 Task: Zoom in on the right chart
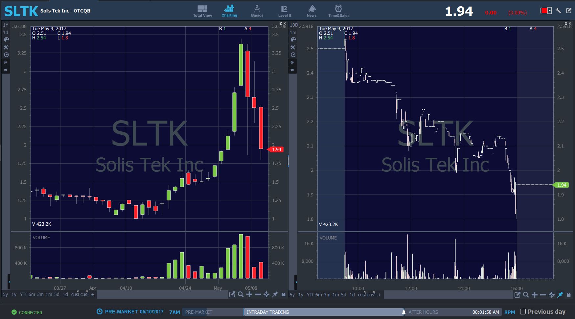(x=535, y=295)
